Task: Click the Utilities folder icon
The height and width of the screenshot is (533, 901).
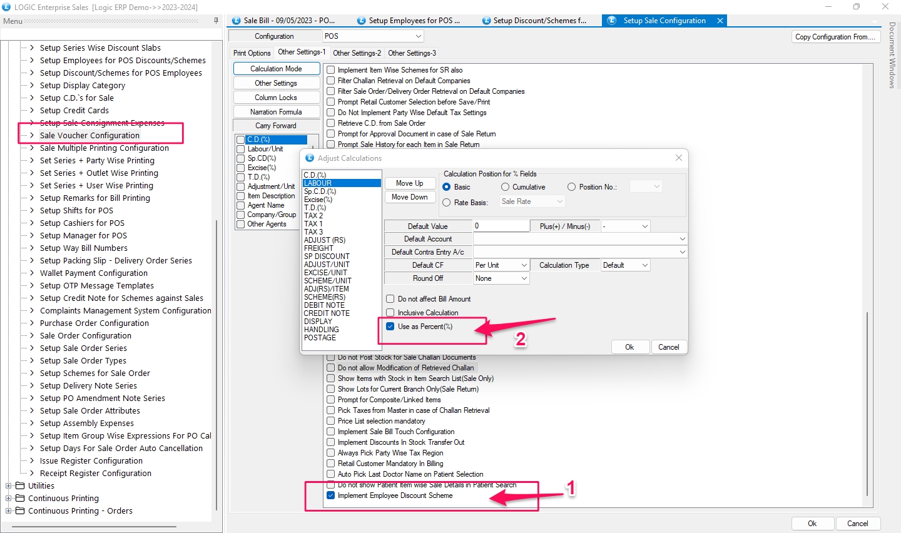Action: pyautogui.click(x=20, y=486)
